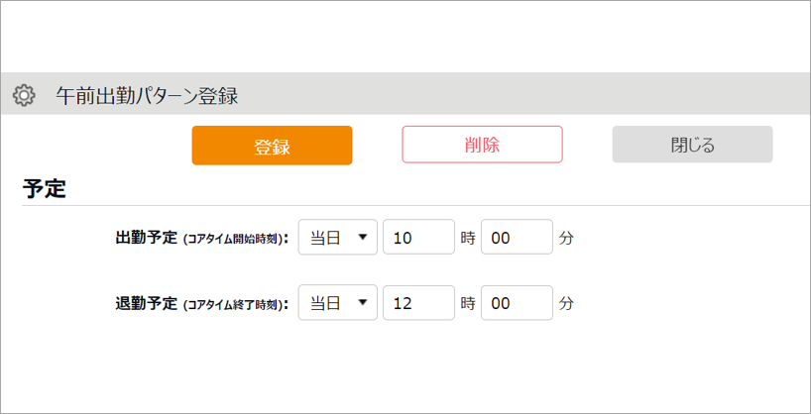The width and height of the screenshot is (811, 414).
Task: Click the 予定 section heading
Action: tap(45, 188)
